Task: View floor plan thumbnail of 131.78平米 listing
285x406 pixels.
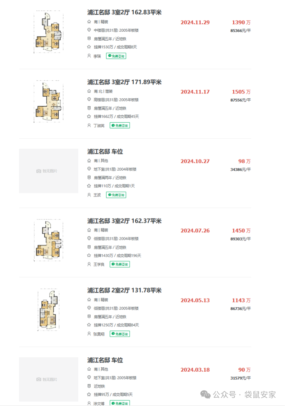Action: tap(49, 310)
